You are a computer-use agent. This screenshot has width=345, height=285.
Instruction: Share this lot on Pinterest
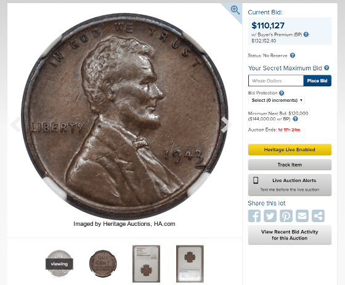(286, 216)
